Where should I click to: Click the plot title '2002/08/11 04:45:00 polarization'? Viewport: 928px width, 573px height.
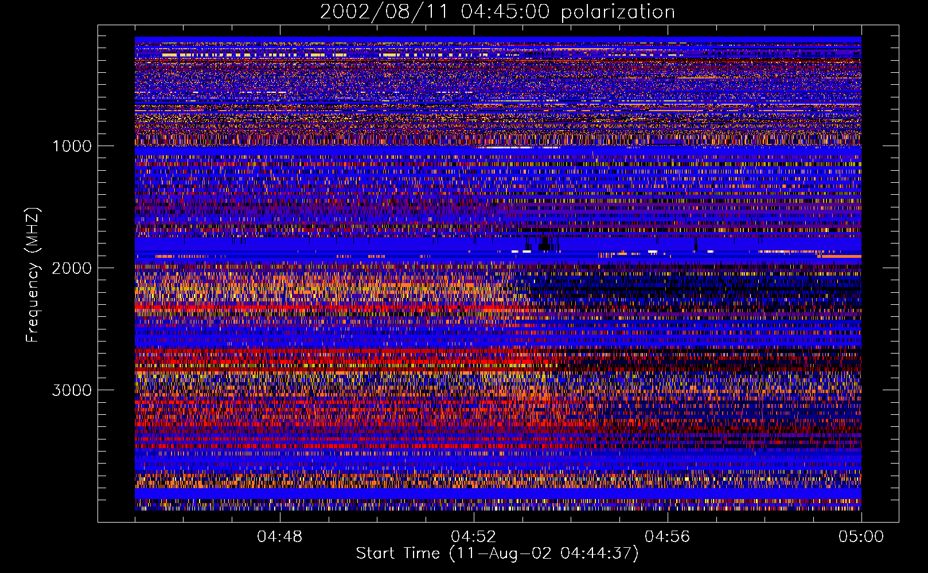click(497, 11)
